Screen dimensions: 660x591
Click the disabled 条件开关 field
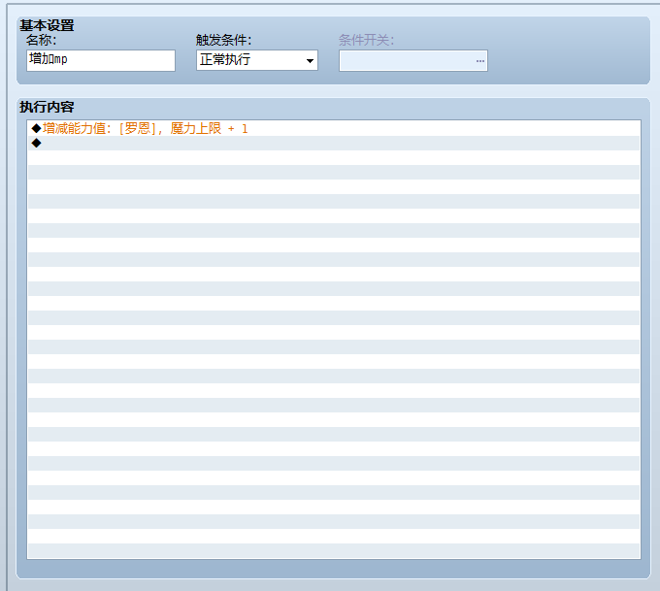[412, 60]
